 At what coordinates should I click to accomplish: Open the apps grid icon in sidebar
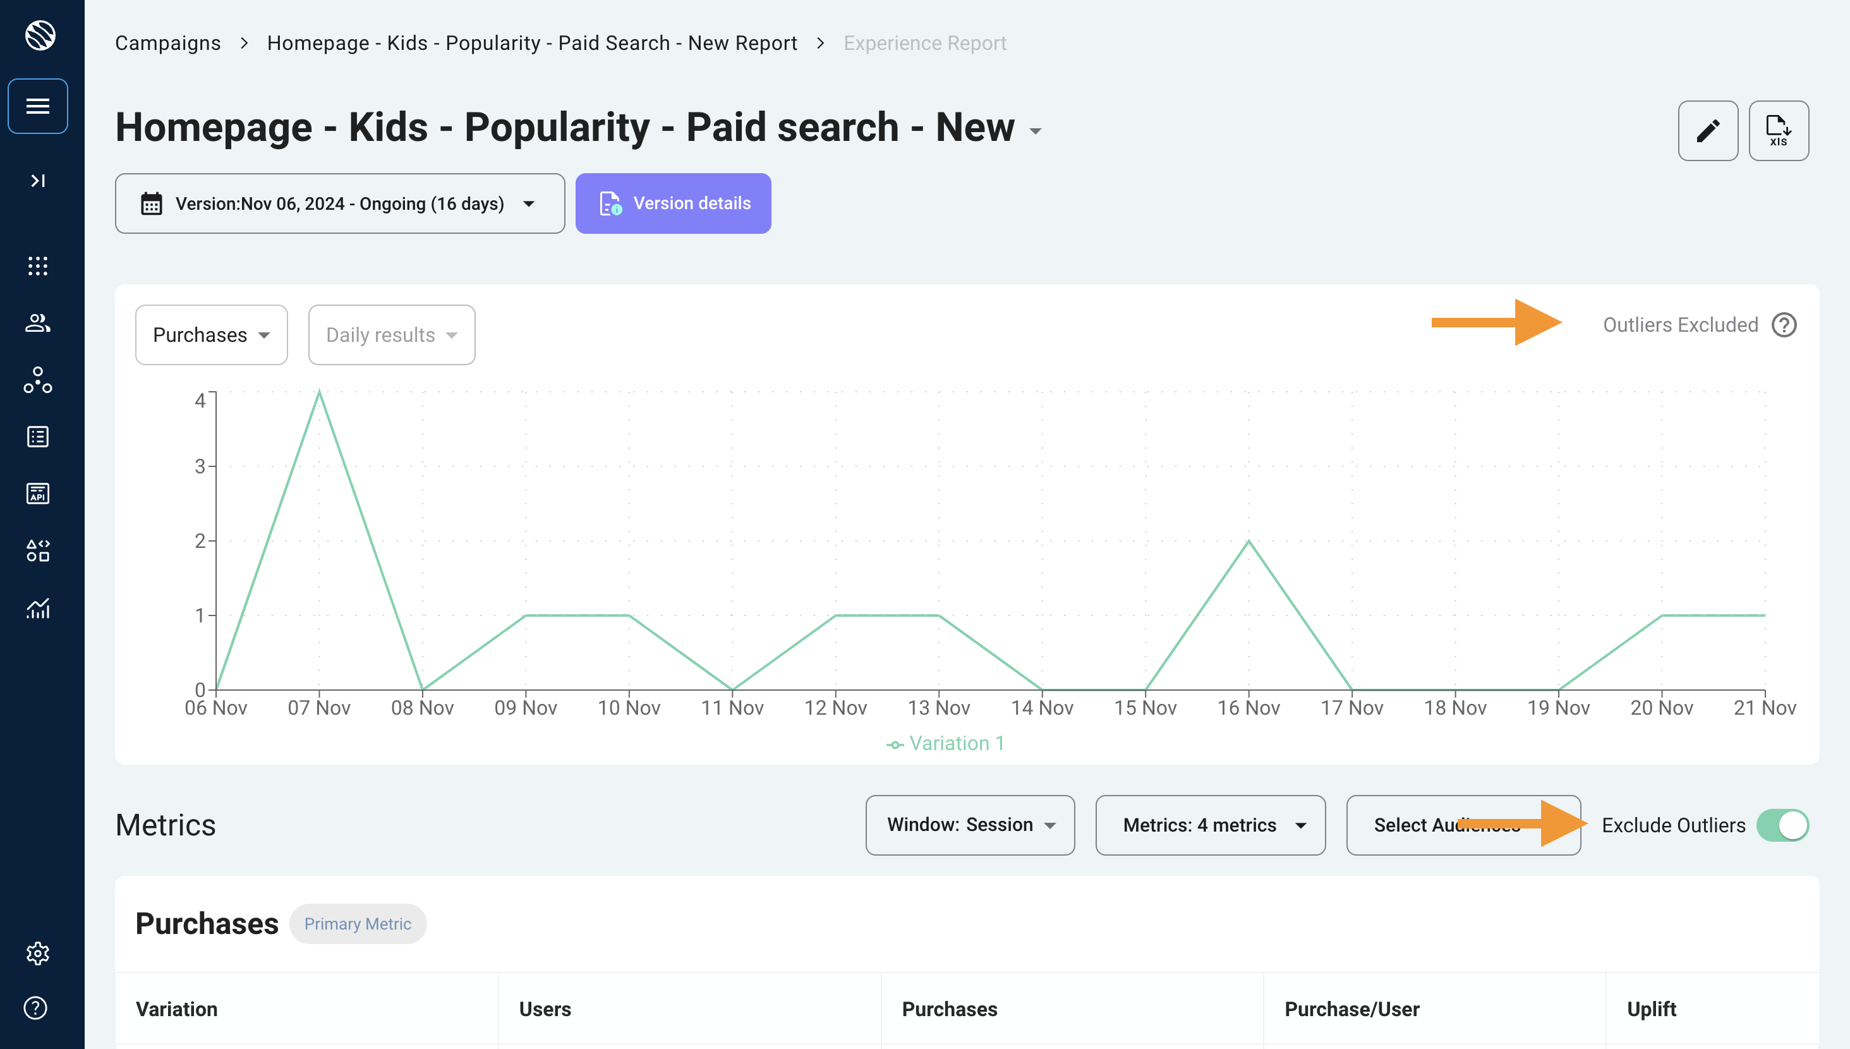(38, 266)
